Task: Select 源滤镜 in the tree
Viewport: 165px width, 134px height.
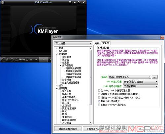Action: tap(65, 60)
